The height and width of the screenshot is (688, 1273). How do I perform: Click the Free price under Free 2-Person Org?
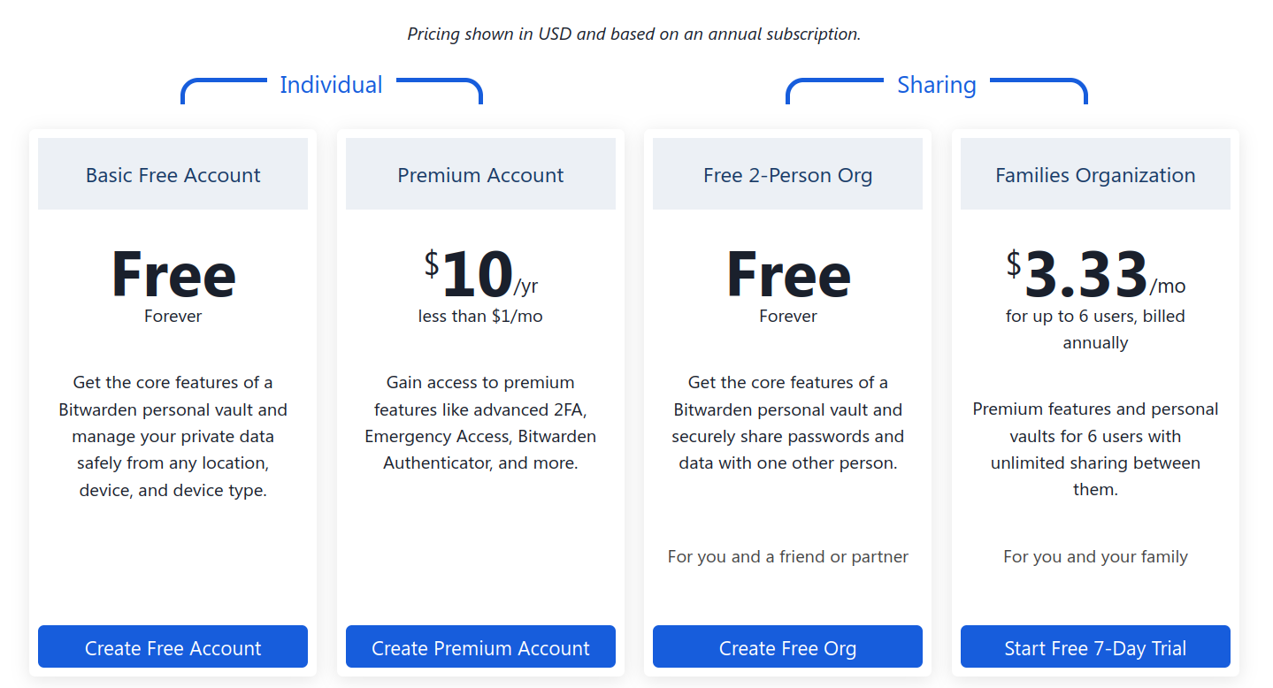(x=787, y=275)
